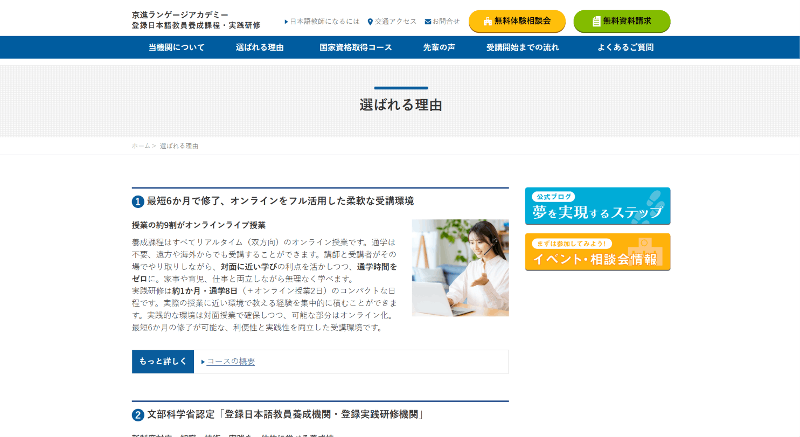Open 受講開始までの流れ navigation item
Viewport: 800px width, 437px height.
(x=523, y=47)
